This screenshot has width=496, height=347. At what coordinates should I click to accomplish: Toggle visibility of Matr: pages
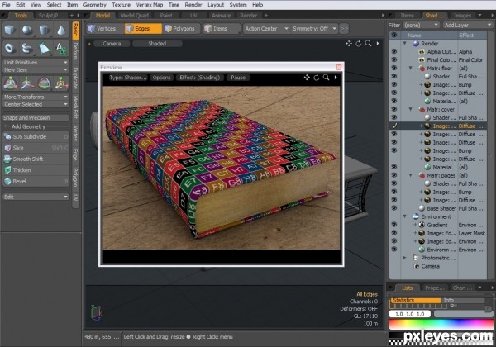point(393,175)
